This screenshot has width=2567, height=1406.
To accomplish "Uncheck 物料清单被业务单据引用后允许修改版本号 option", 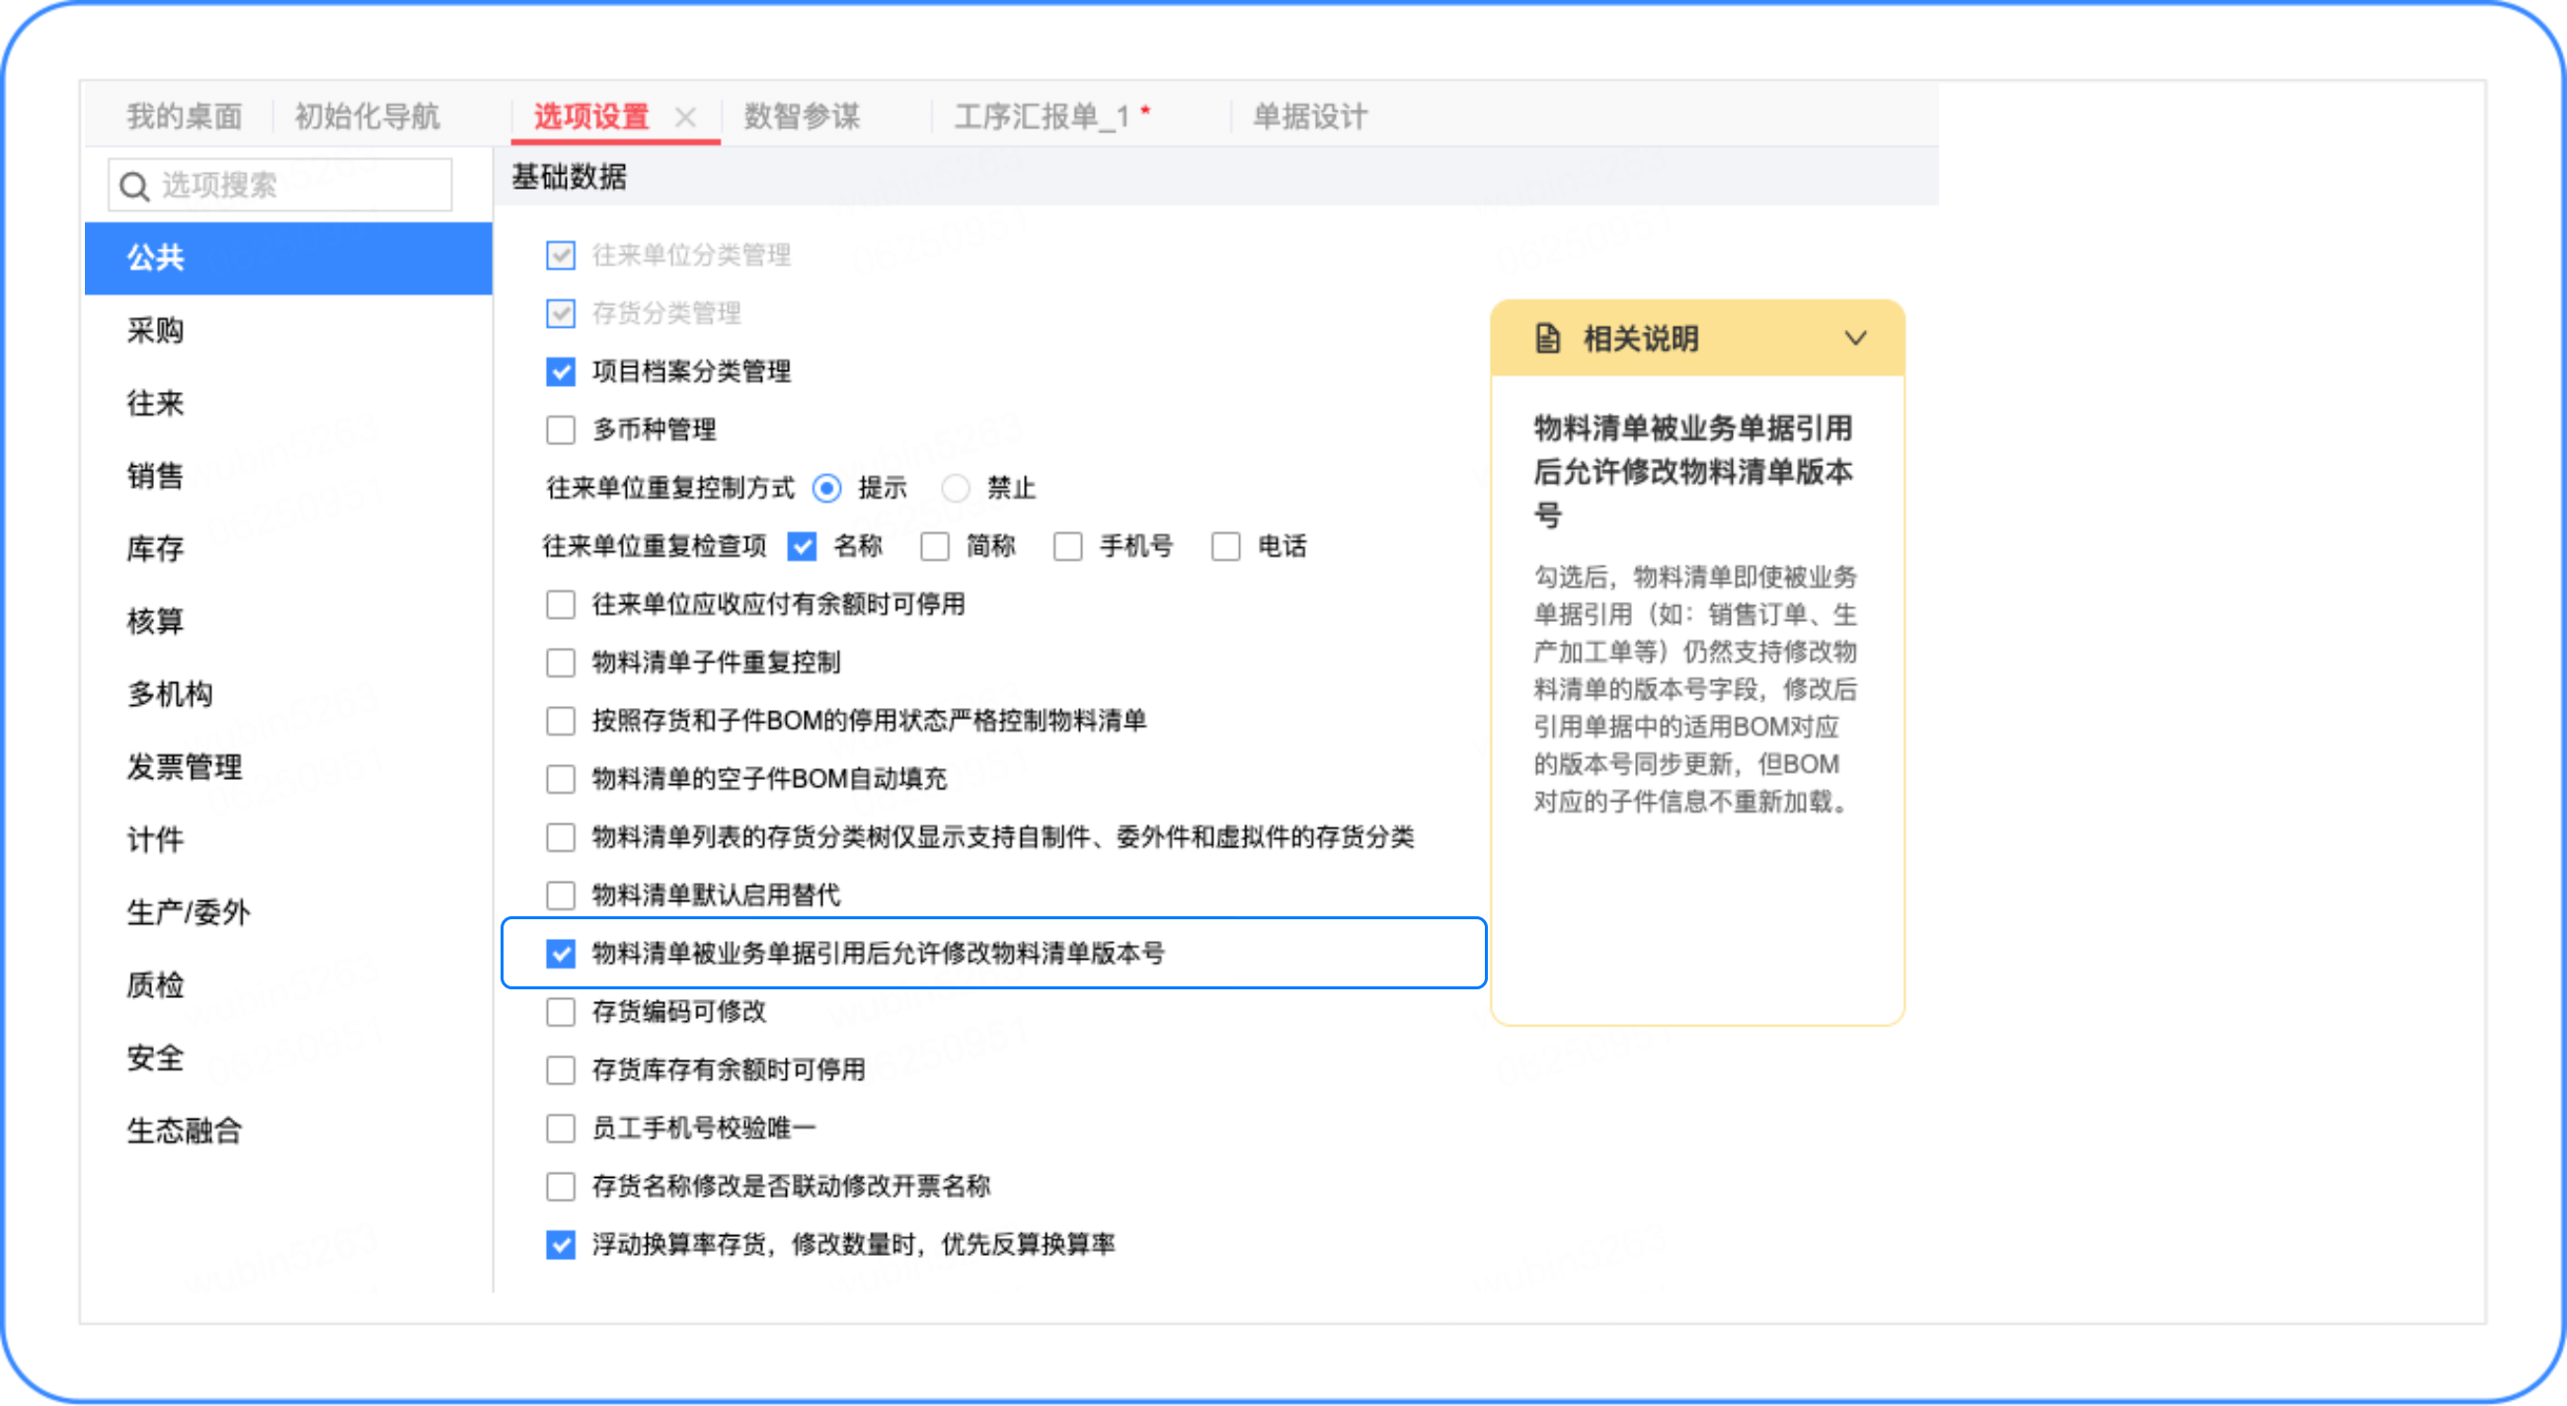I will click(x=561, y=954).
